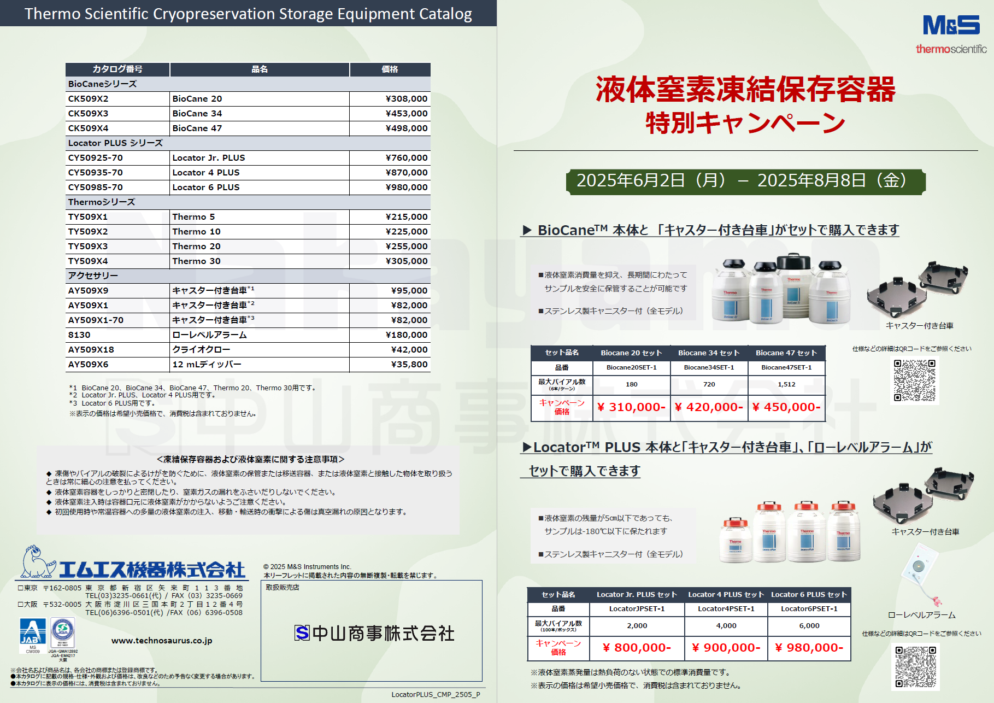Select the クライオクロー name cell
Screen dimensions: 994x703
260,350
